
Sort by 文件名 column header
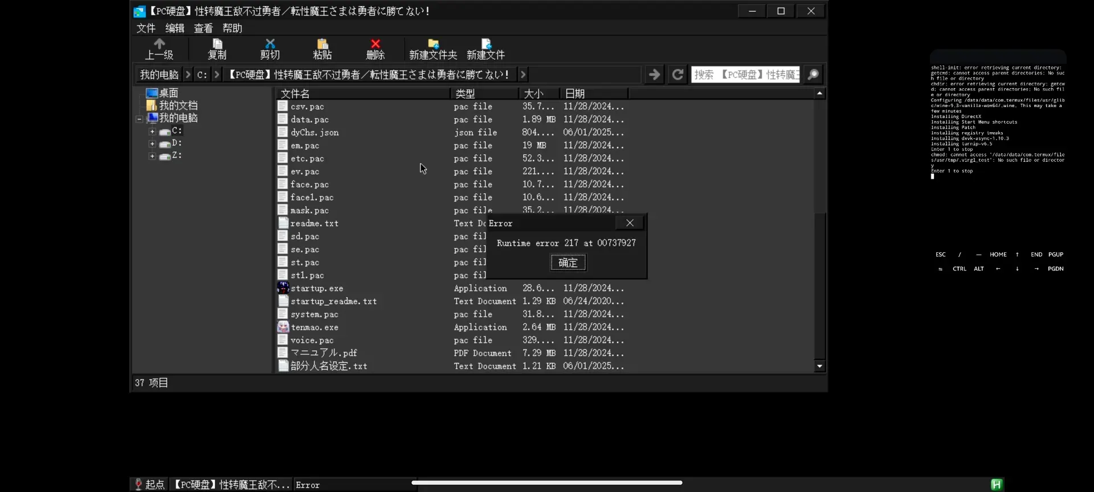[363, 93]
